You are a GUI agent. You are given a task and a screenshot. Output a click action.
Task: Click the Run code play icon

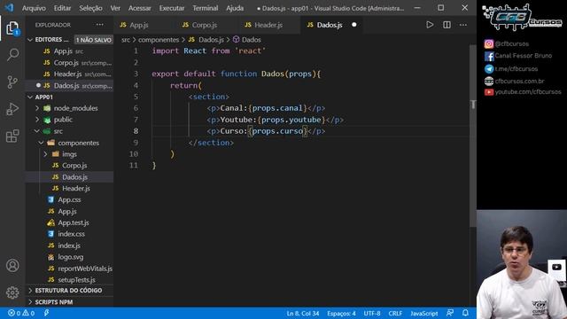click(430, 25)
